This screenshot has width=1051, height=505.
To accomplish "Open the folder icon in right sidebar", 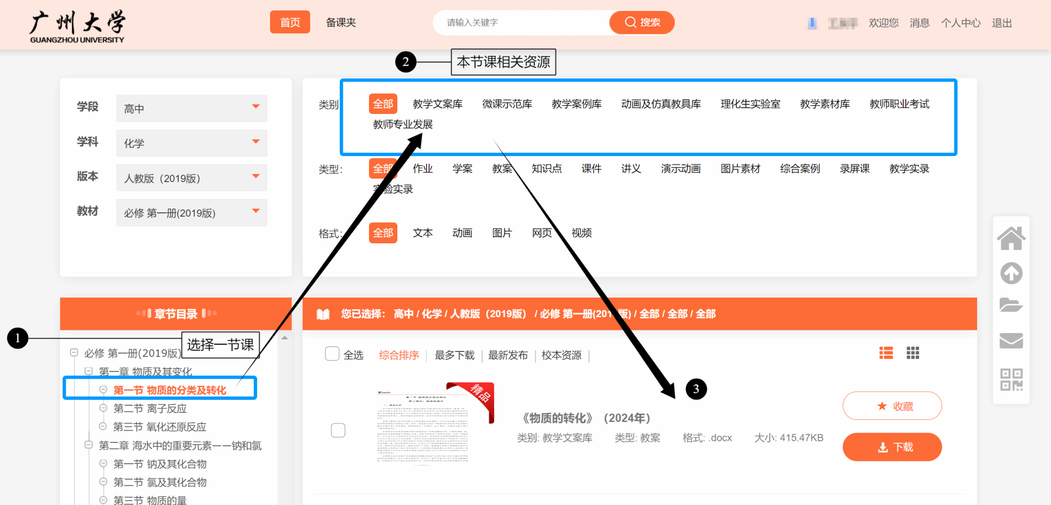I will click(x=1011, y=305).
